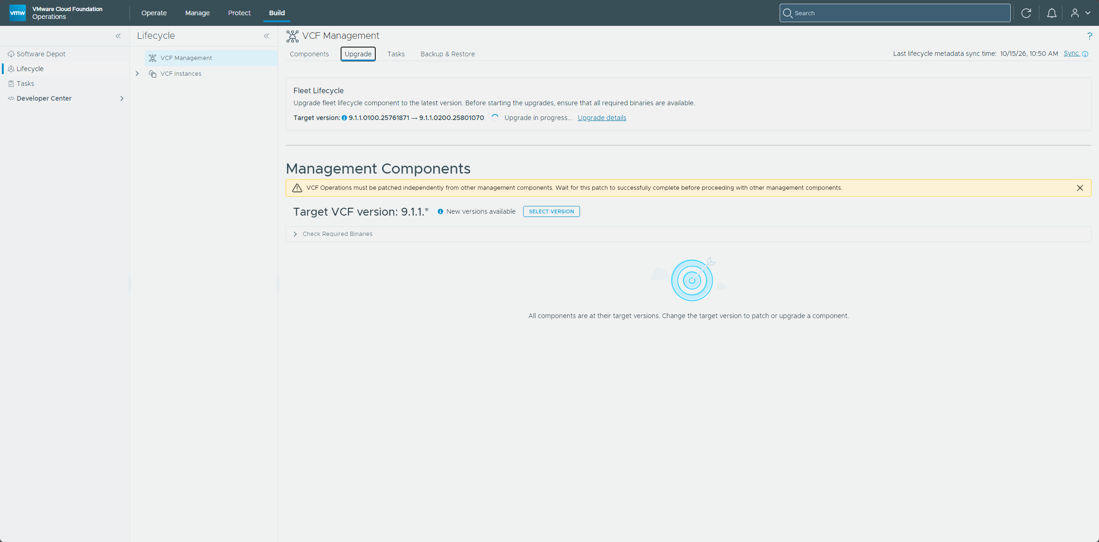This screenshot has height=542, width=1099.
Task: Expand the Developer Center menu arrow
Action: (x=122, y=98)
